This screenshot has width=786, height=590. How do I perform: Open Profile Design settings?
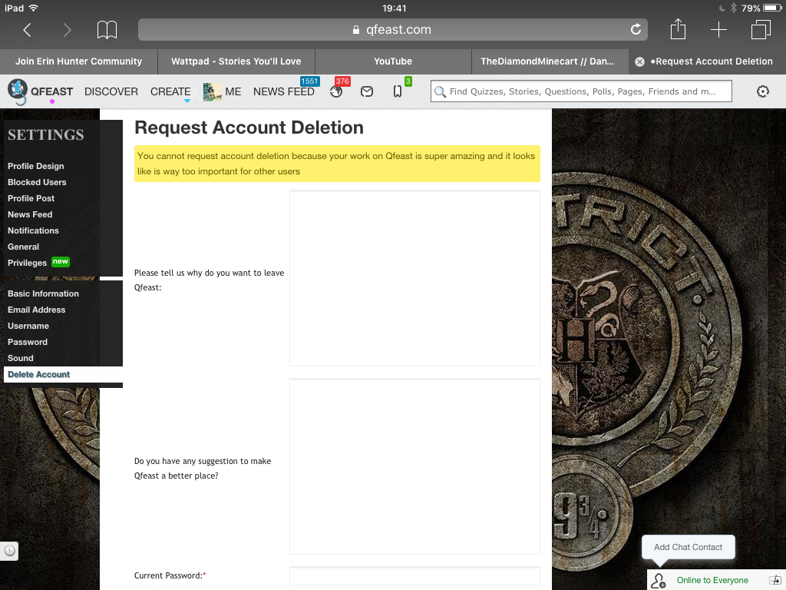(35, 166)
